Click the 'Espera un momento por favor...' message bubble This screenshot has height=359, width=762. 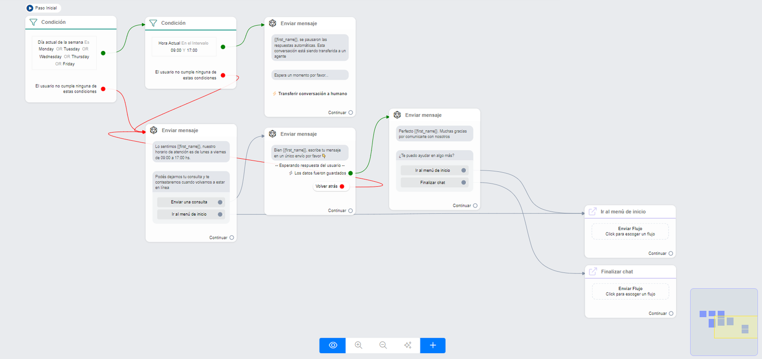pyautogui.click(x=310, y=75)
